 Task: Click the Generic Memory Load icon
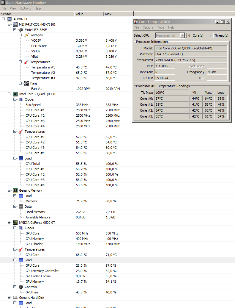pos(21,196)
